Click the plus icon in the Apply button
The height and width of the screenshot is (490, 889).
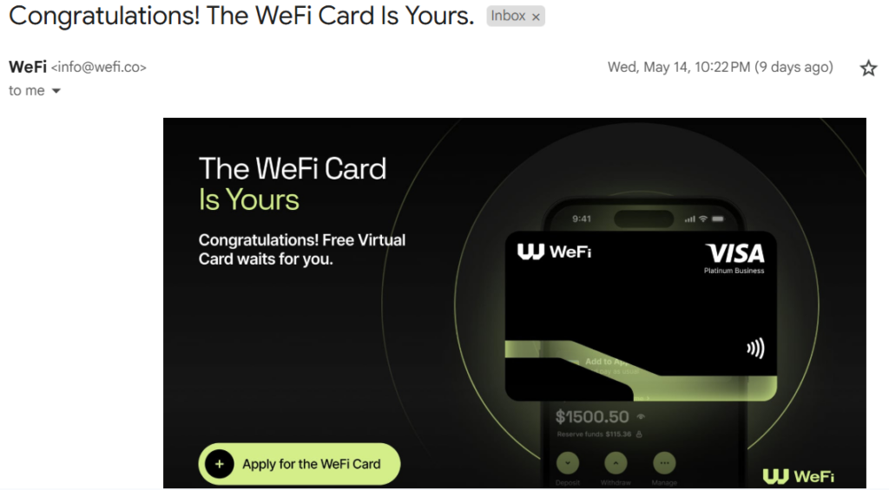click(220, 464)
